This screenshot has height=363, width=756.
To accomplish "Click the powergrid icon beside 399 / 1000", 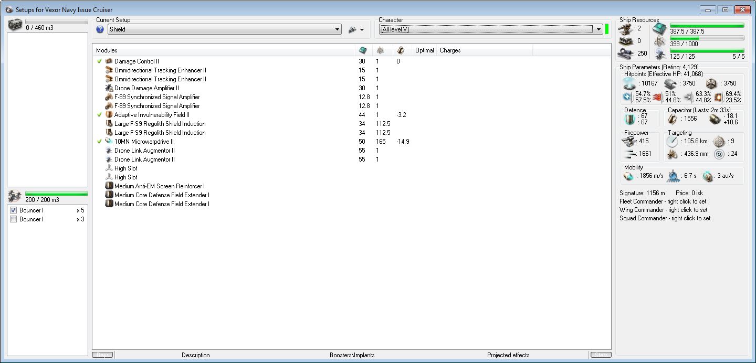I will (659, 41).
